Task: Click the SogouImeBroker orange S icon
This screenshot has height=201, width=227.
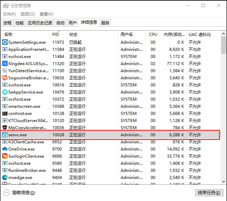Action: tap(5, 78)
